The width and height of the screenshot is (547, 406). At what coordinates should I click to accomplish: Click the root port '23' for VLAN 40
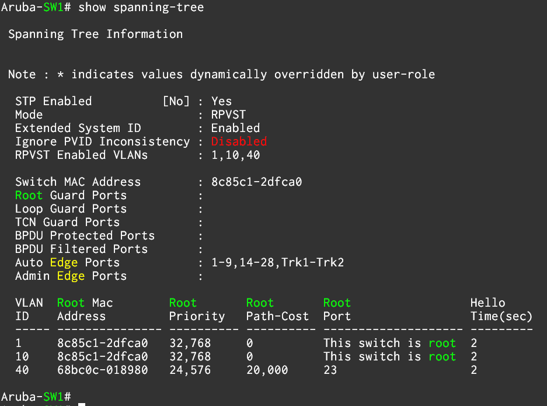(330, 370)
